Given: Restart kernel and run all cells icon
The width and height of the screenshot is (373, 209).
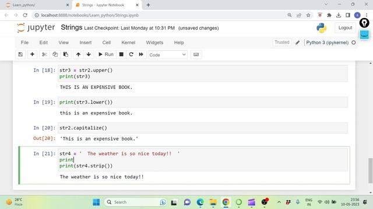Looking at the screenshot, I should 141,55.
